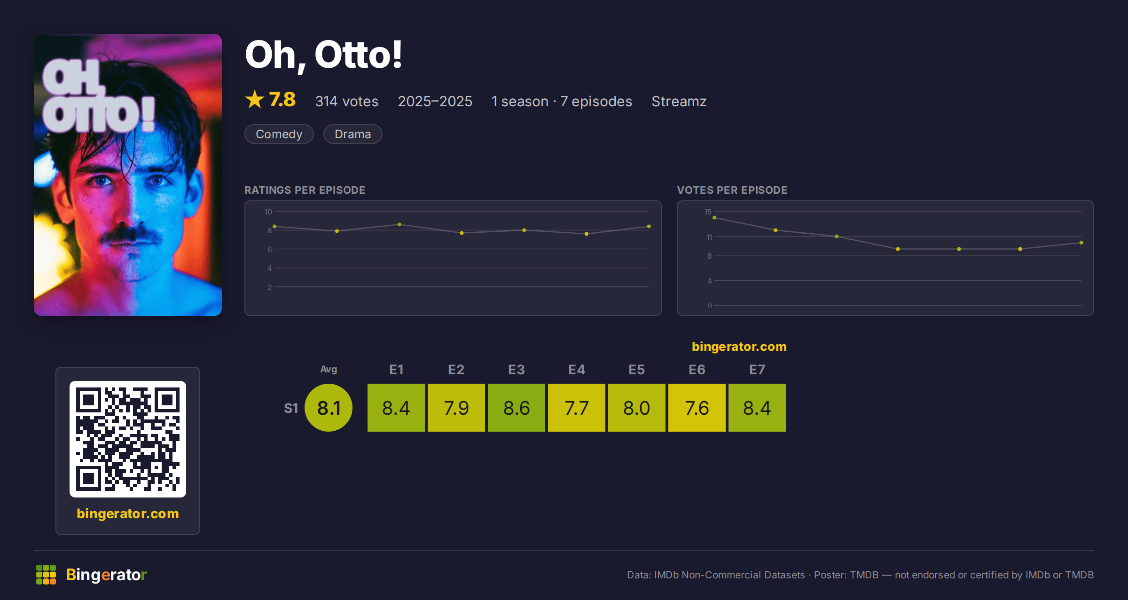Click the last point in votes chart
Image resolution: width=1128 pixels, height=600 pixels.
(1081, 243)
